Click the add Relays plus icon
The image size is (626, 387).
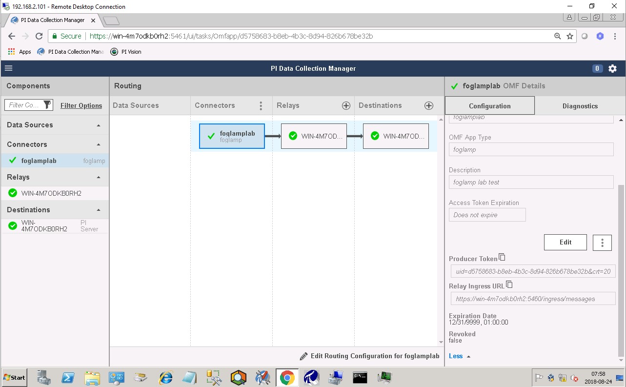[346, 105]
